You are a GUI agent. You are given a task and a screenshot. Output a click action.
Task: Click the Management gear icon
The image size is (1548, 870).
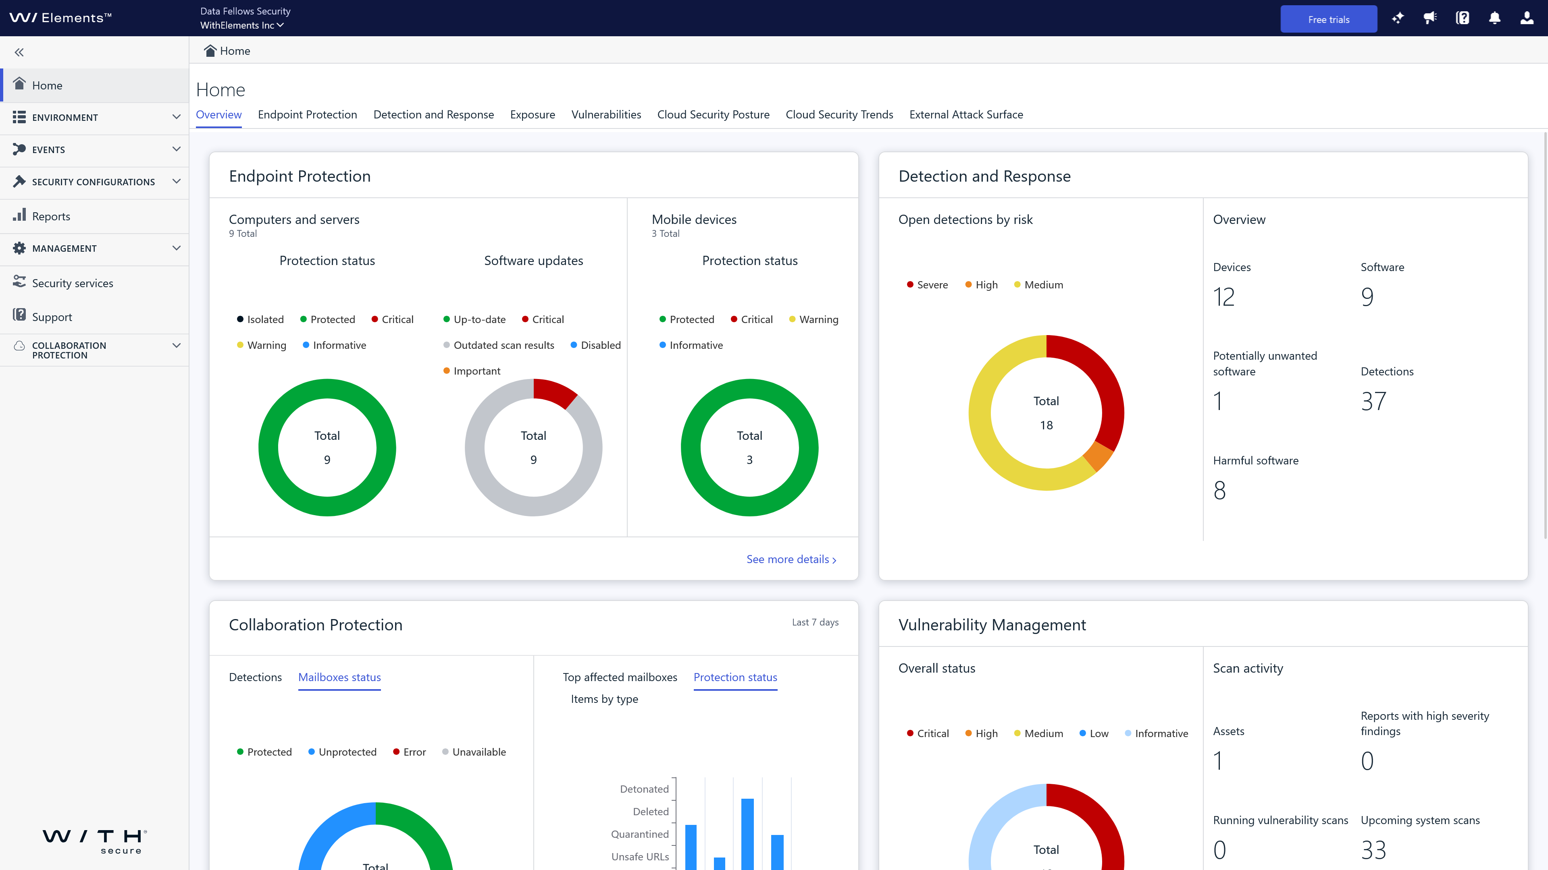(19, 248)
